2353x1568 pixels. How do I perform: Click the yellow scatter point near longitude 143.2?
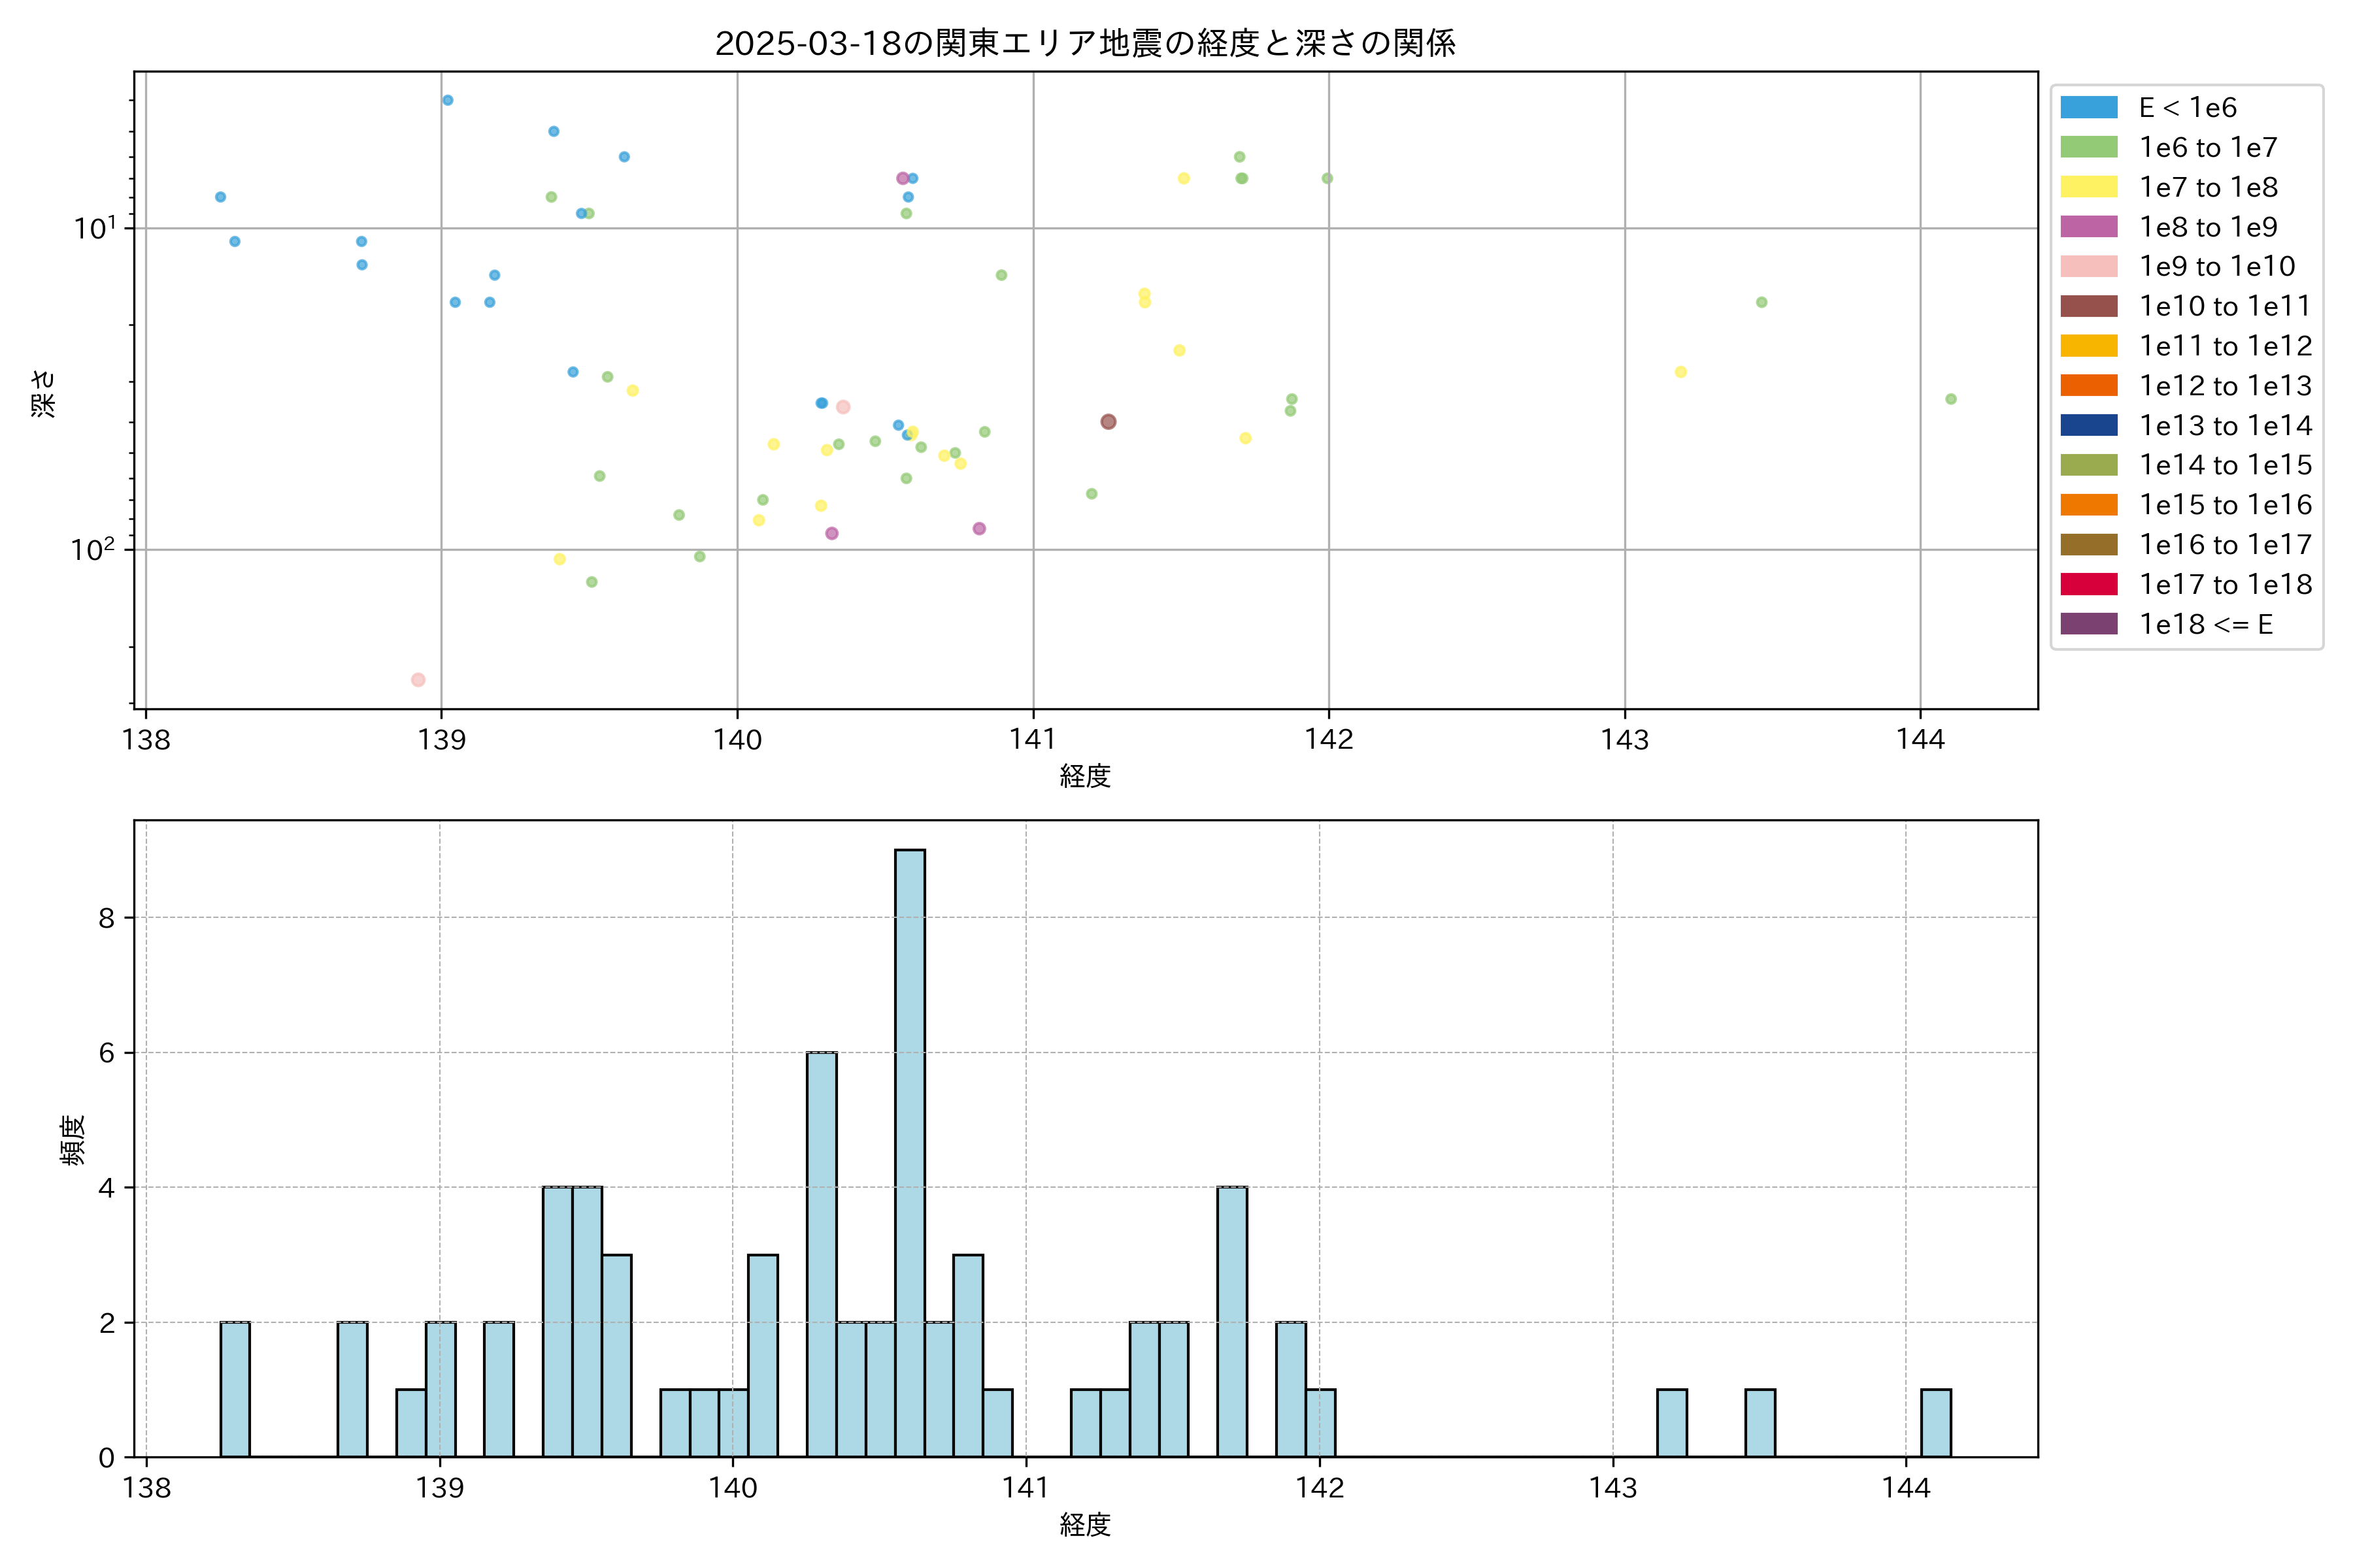coord(1680,372)
